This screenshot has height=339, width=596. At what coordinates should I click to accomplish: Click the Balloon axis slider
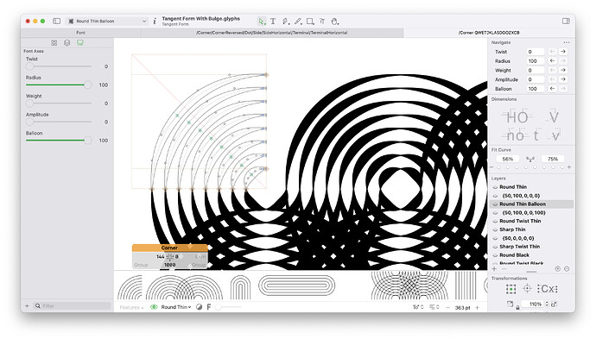click(x=59, y=141)
